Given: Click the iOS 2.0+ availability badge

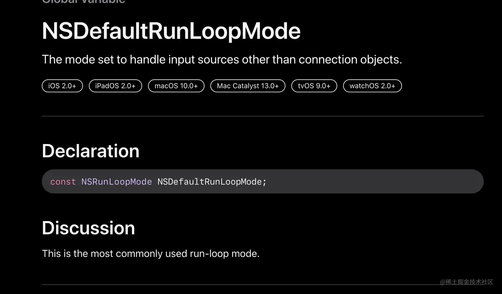Looking at the screenshot, I should 62,86.
